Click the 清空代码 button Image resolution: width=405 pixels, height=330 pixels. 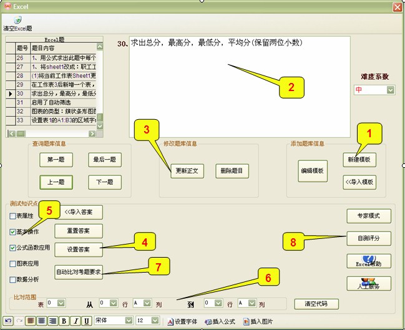point(316,304)
